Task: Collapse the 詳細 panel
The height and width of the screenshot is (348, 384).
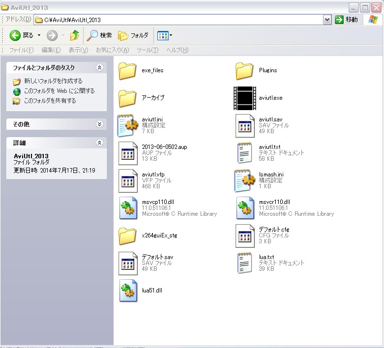Action: point(99,143)
